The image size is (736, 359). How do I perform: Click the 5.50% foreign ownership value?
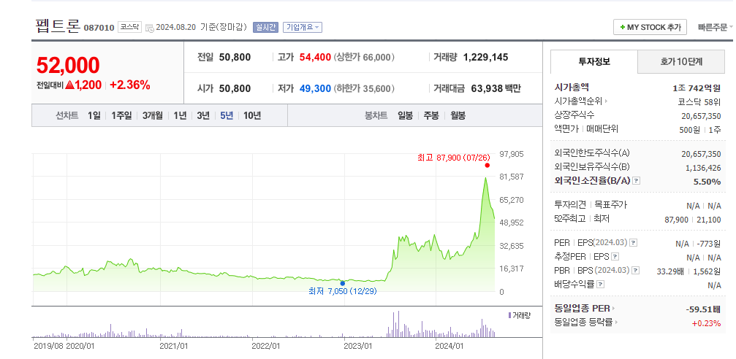click(707, 182)
